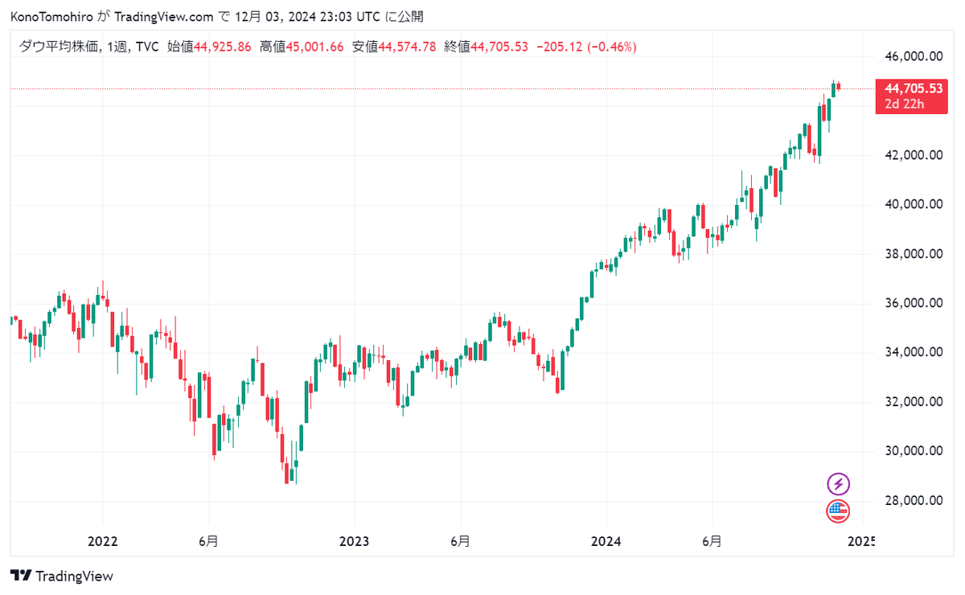The image size is (965, 595).
Task: Click the 安値 44,574.78 low value
Action: click(394, 47)
